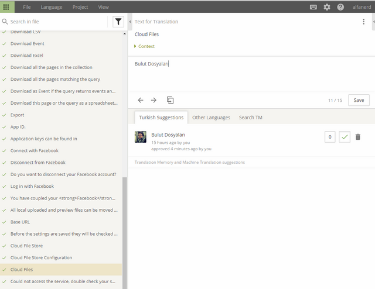Select 'Cloud File Store Configuration' string
This screenshot has width=375, height=289.
click(61, 258)
